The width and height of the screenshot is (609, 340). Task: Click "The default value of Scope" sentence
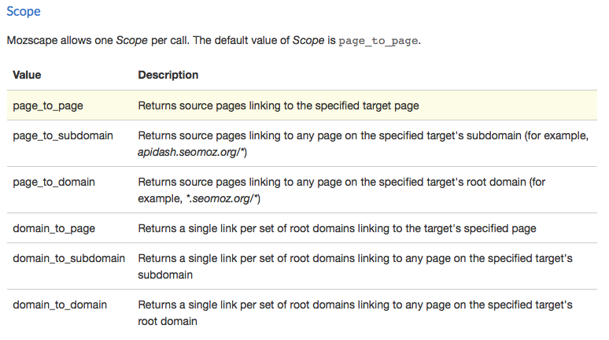pyautogui.click(x=274, y=41)
